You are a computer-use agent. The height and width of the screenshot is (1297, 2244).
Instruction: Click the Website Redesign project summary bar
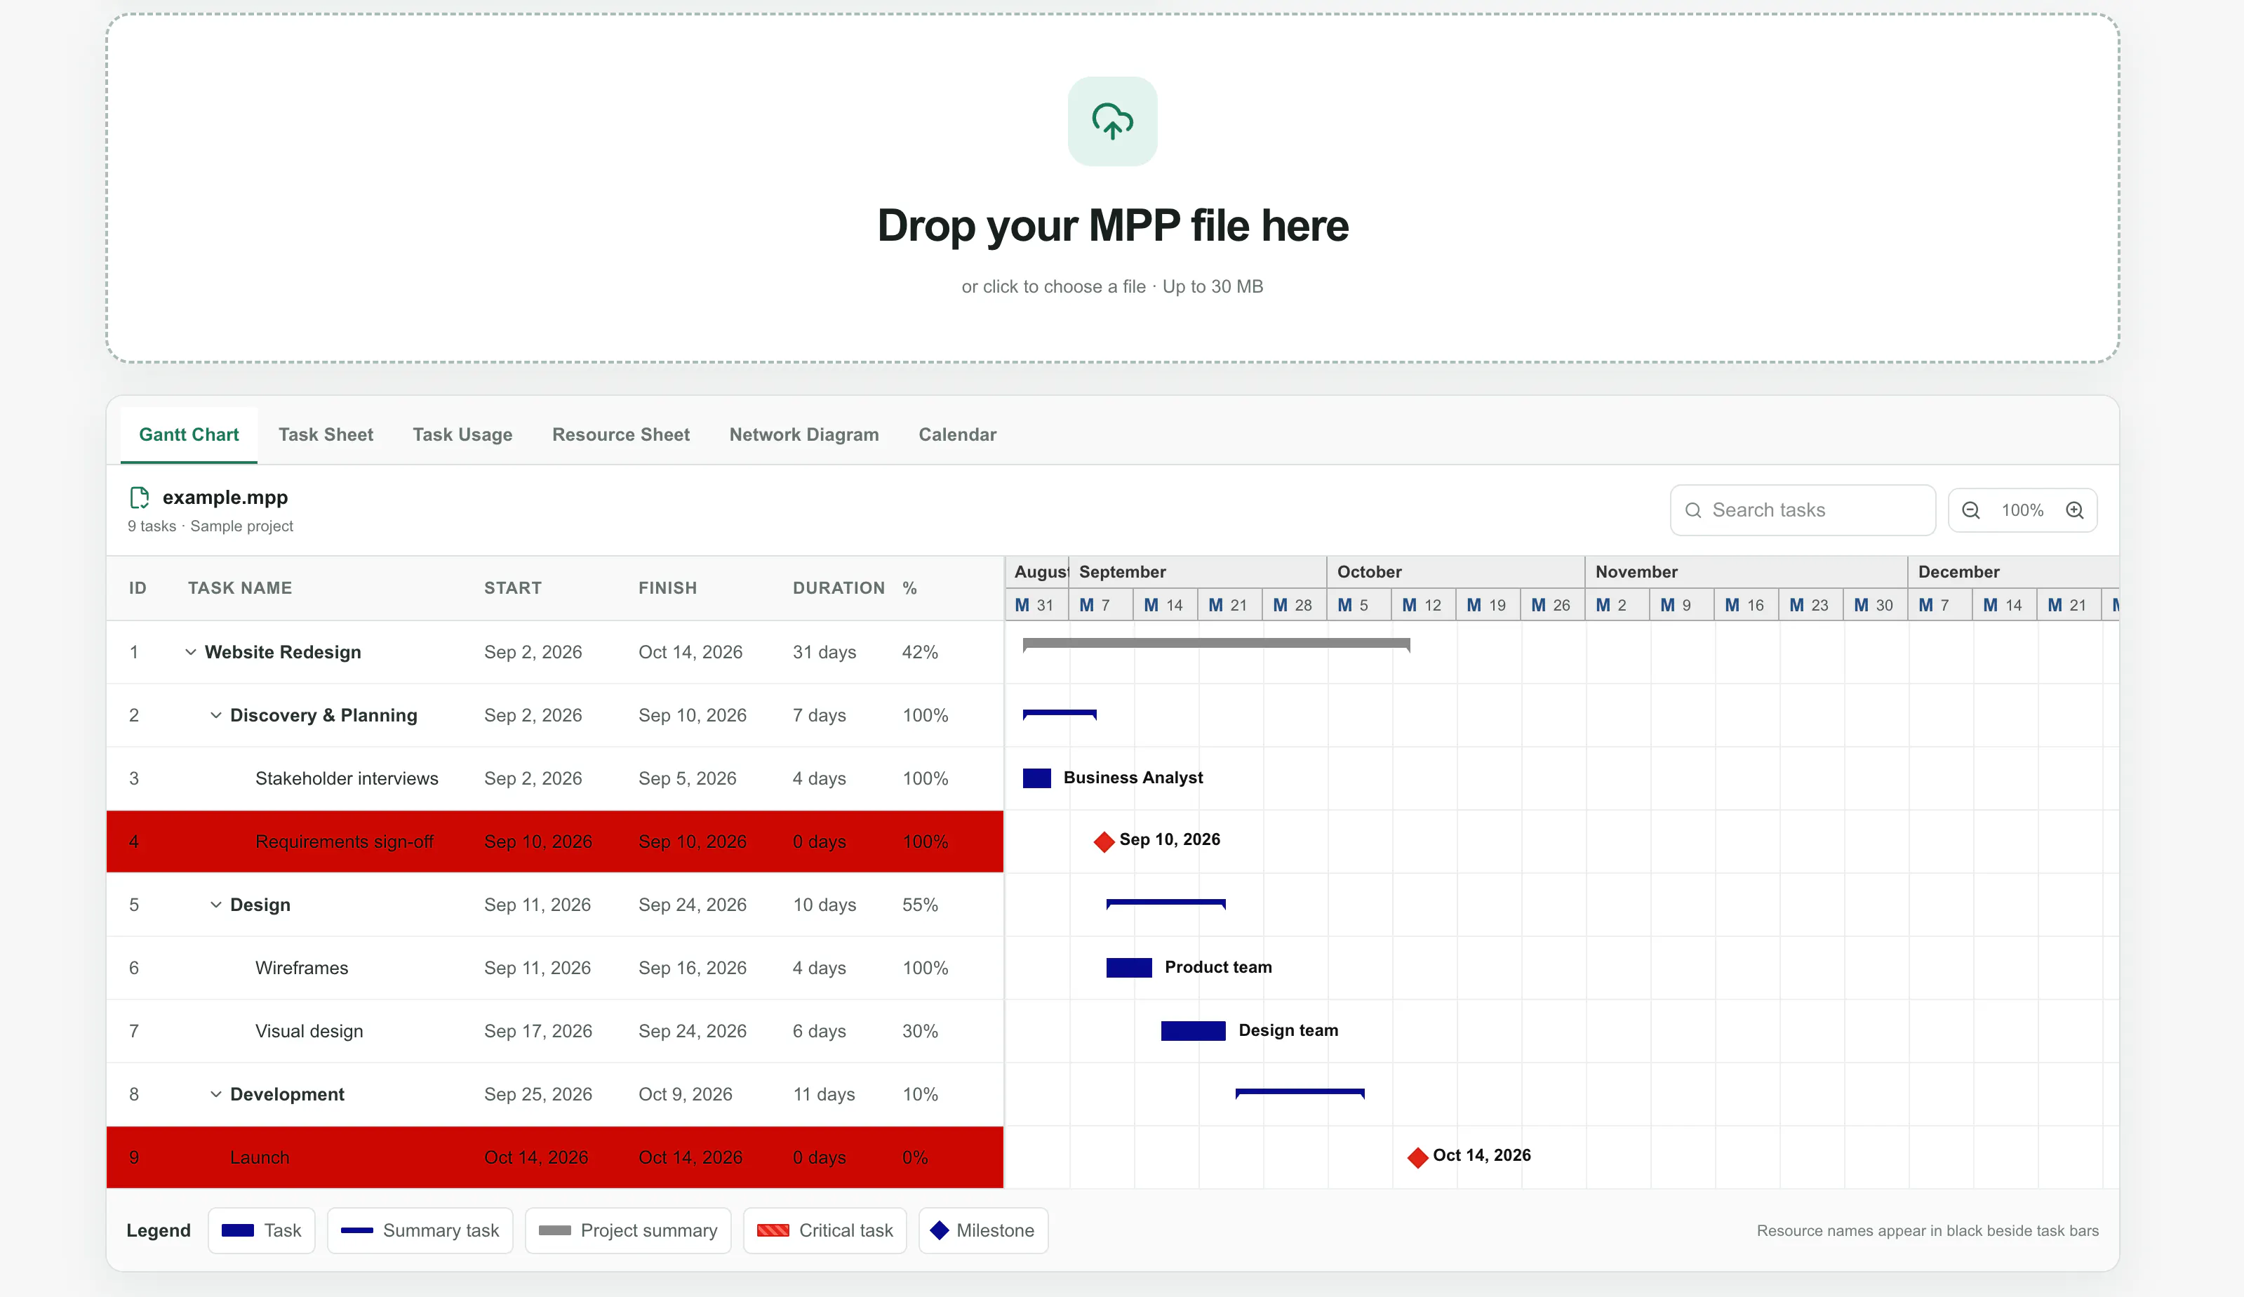click(x=1217, y=644)
